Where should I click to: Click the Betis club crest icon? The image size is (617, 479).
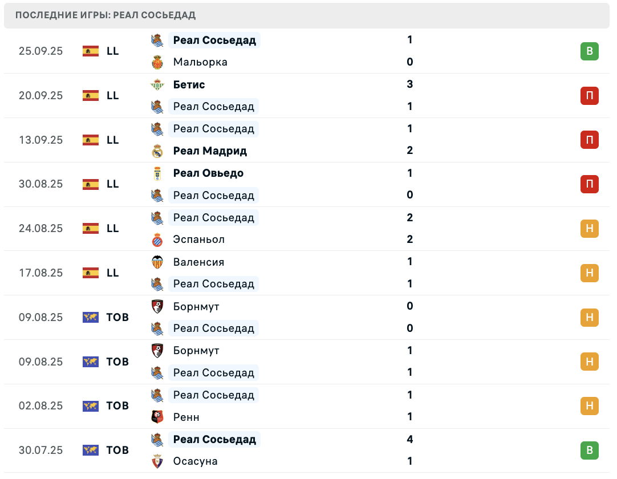(157, 84)
